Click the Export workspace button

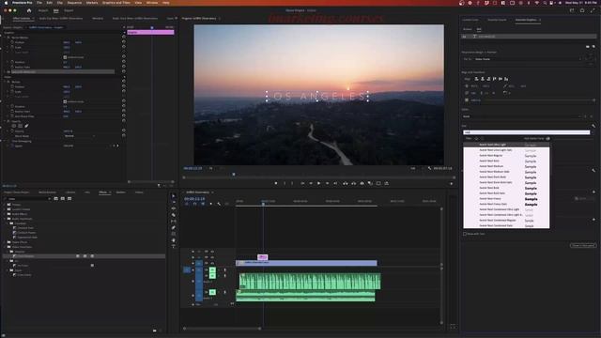click(x=69, y=10)
